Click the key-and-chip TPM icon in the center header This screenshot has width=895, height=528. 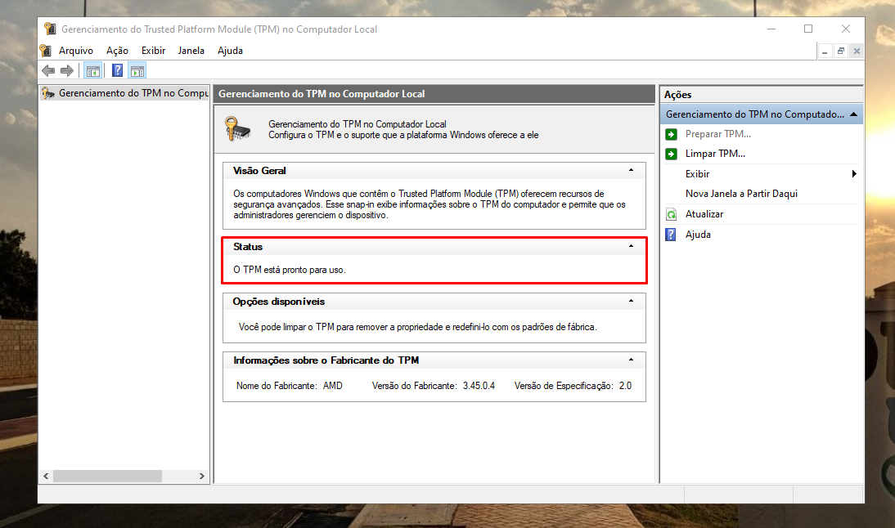pyautogui.click(x=238, y=129)
